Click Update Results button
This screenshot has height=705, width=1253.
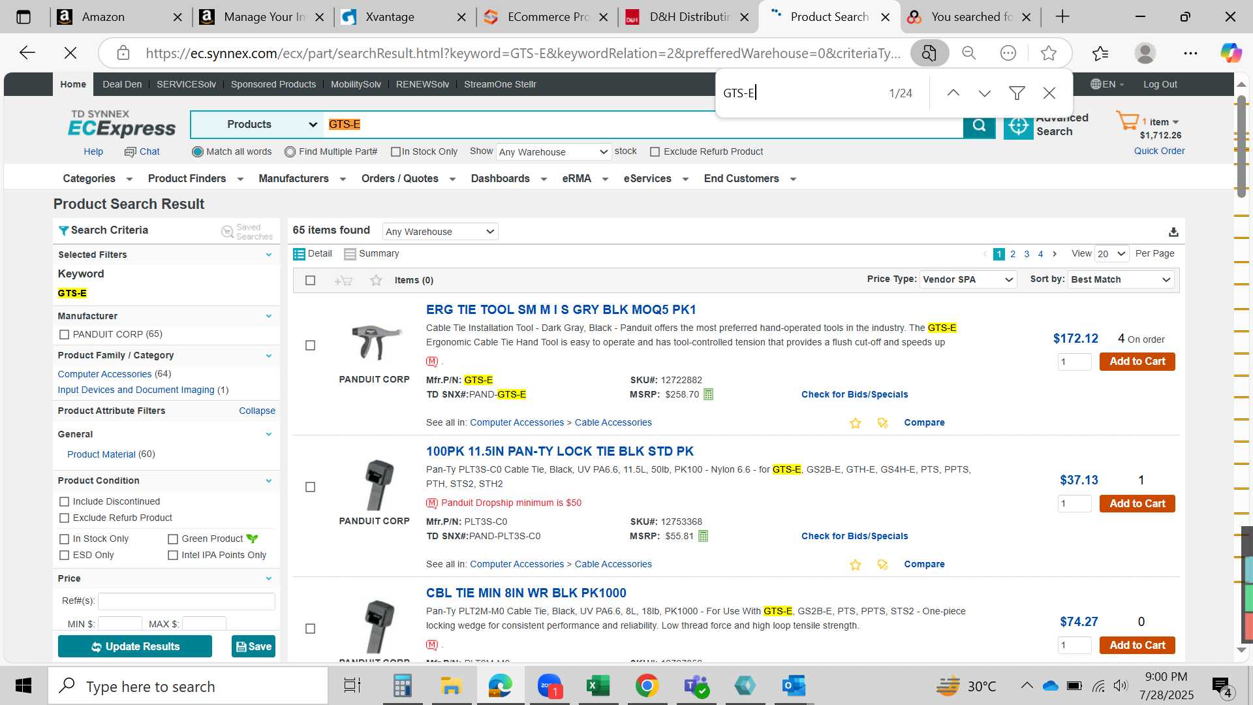135,646
